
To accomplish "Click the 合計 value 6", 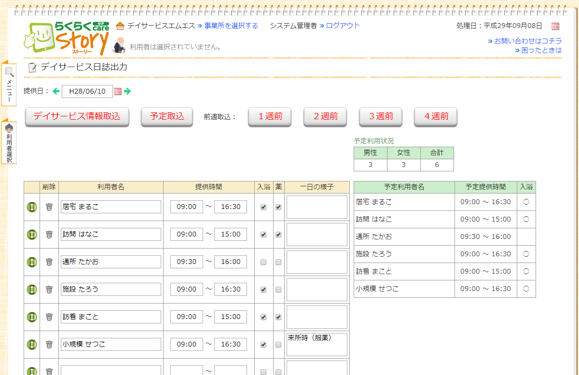I will pos(437,165).
